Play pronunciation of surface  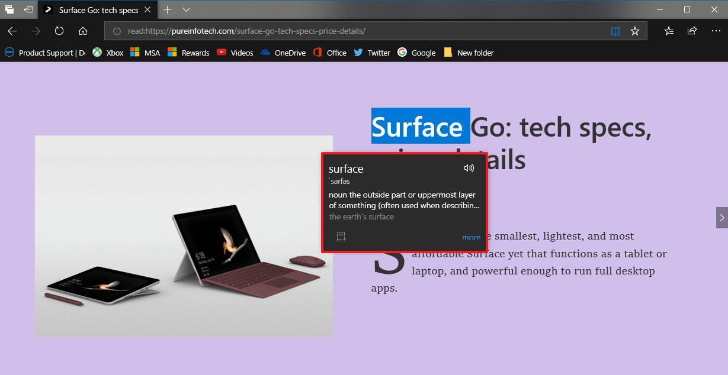(x=469, y=168)
